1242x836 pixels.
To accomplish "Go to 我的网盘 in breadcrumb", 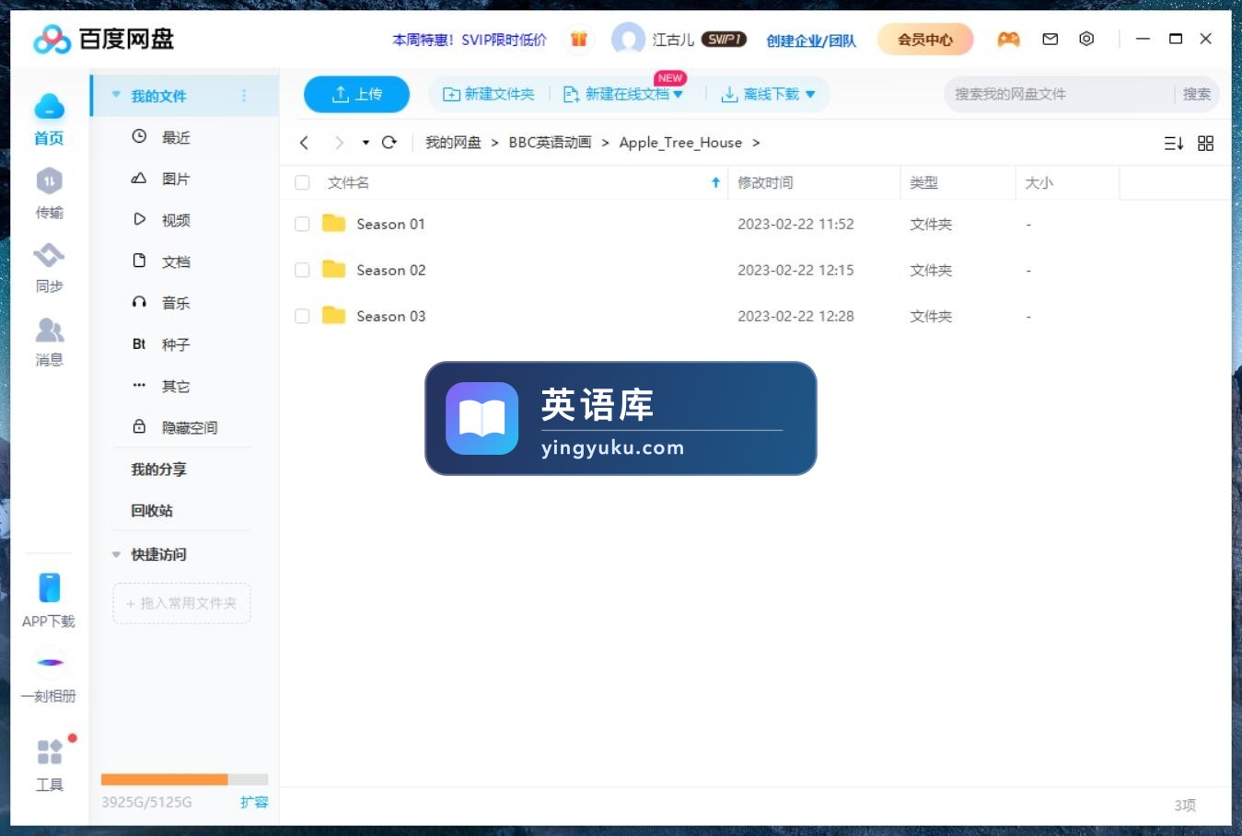I will pyautogui.click(x=453, y=143).
